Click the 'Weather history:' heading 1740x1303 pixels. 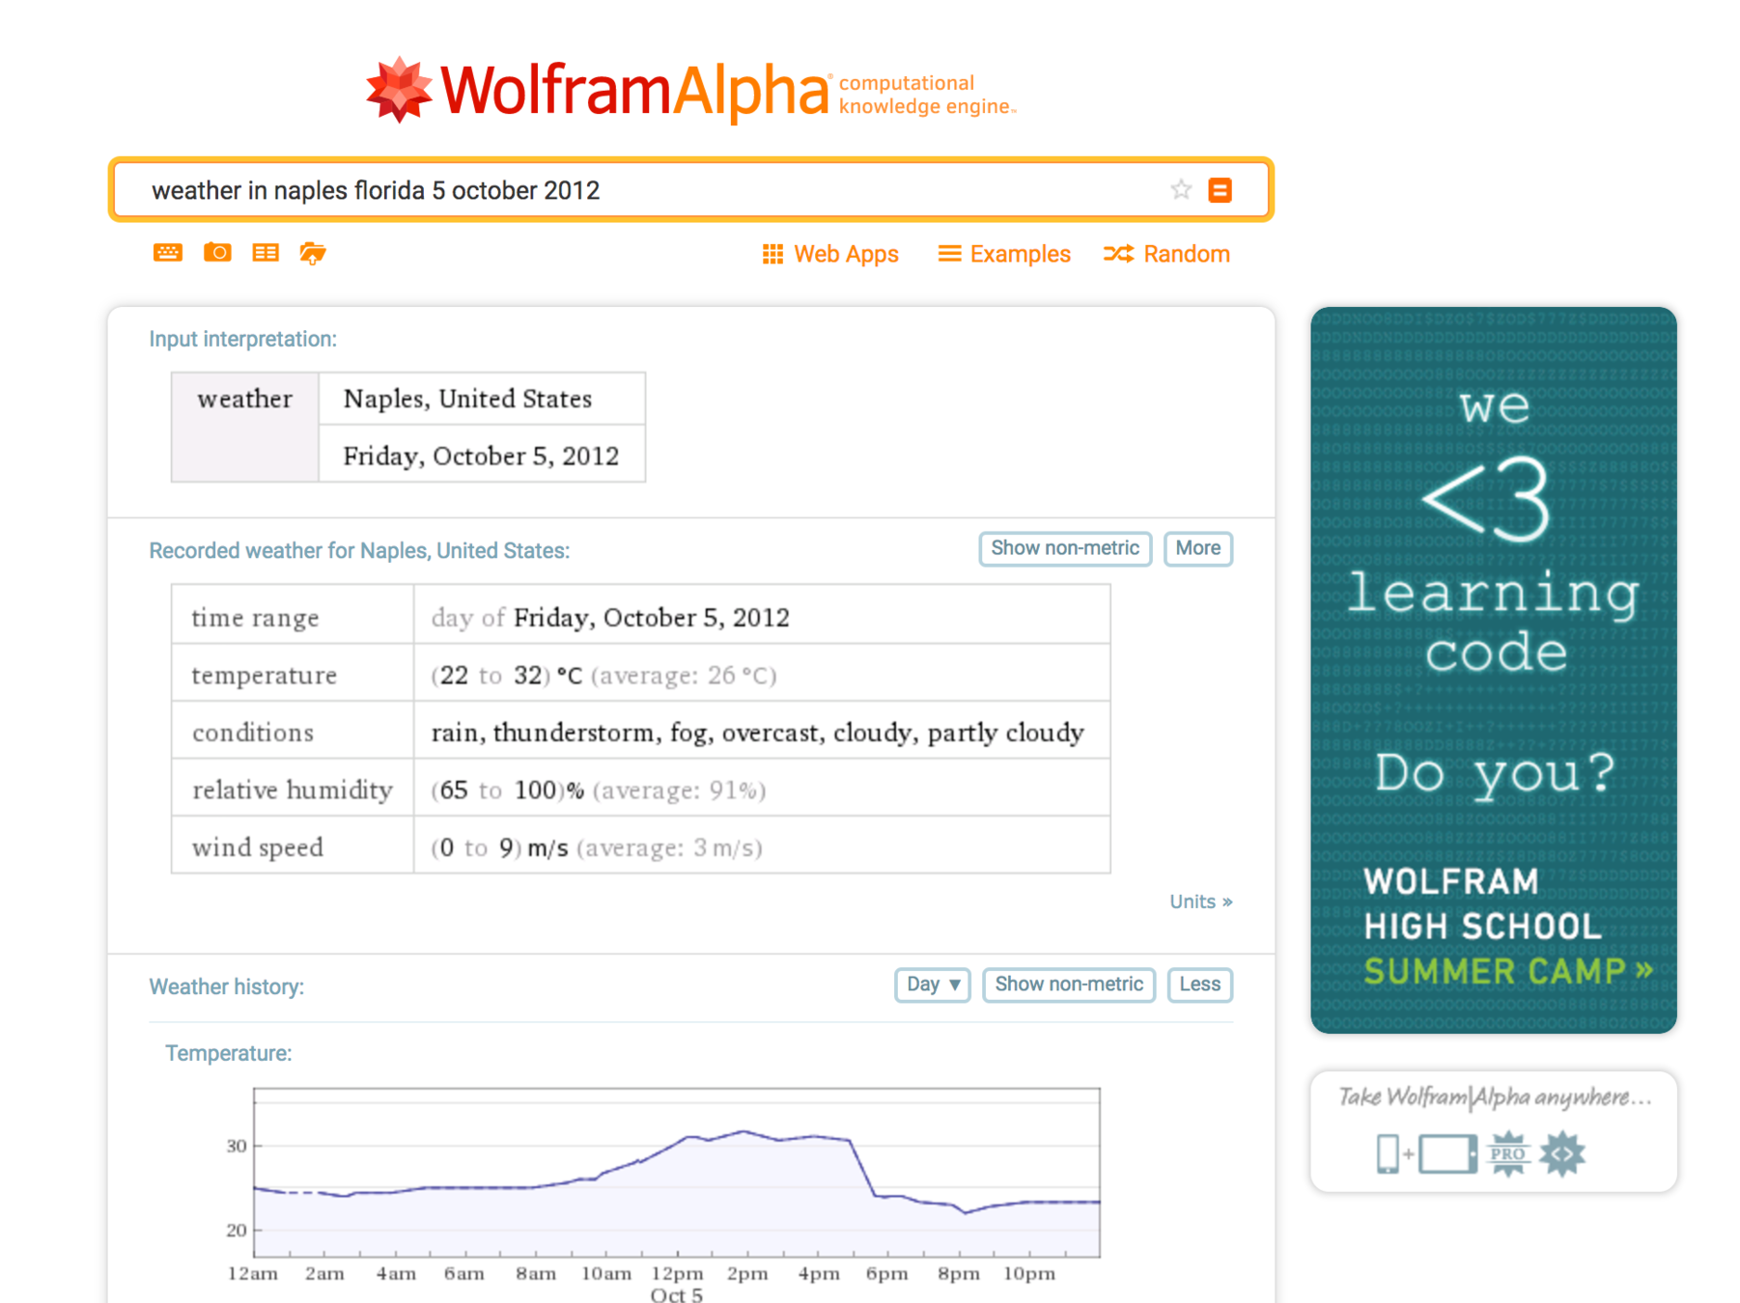pyautogui.click(x=226, y=986)
